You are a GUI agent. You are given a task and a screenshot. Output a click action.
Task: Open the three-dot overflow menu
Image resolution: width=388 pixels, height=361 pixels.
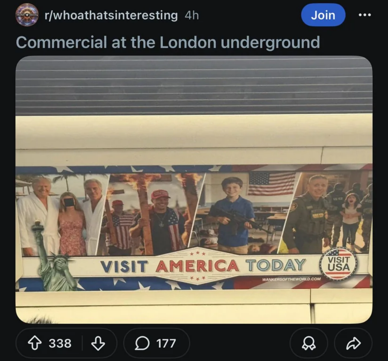pyautogui.click(x=365, y=15)
